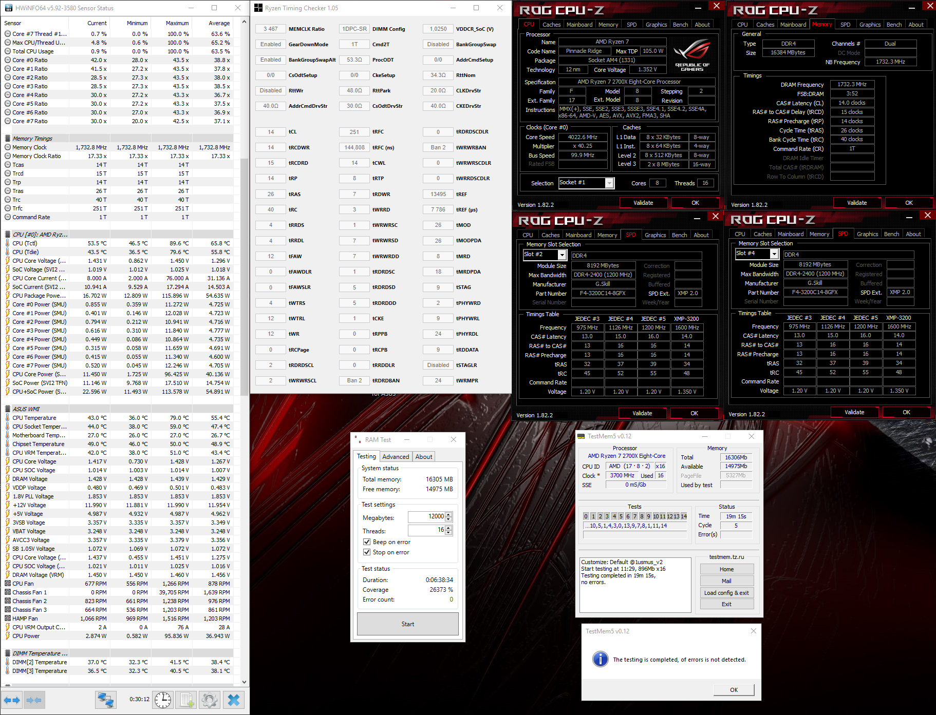936x715 pixels.
Task: Select the Chipset Temperature sensor row
Action: click(x=118, y=444)
